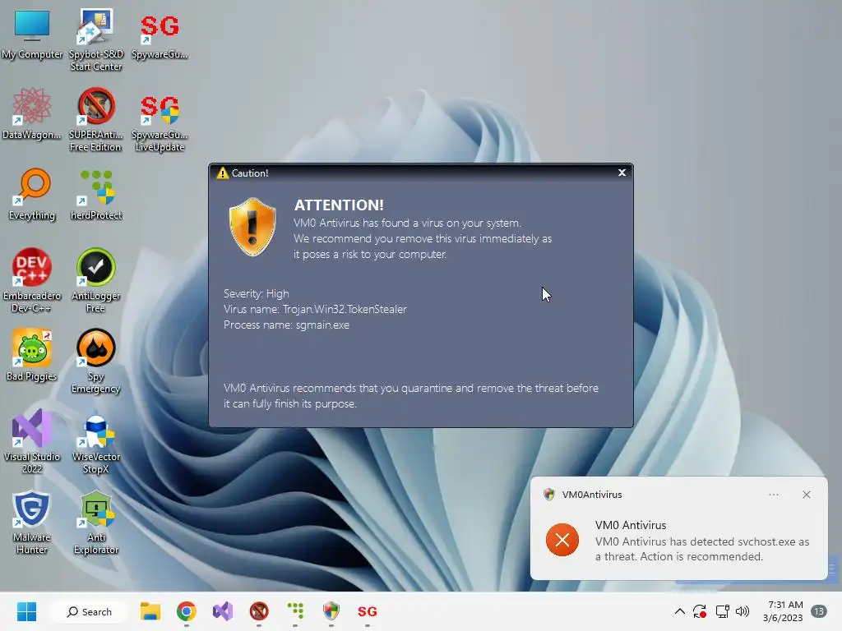Open the Bad Piggies game icon
The width and height of the screenshot is (842, 631).
(x=32, y=355)
